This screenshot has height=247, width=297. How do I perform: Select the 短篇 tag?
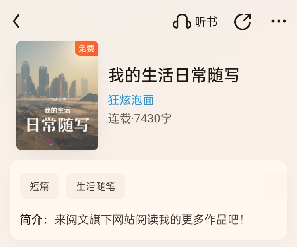click(x=40, y=186)
